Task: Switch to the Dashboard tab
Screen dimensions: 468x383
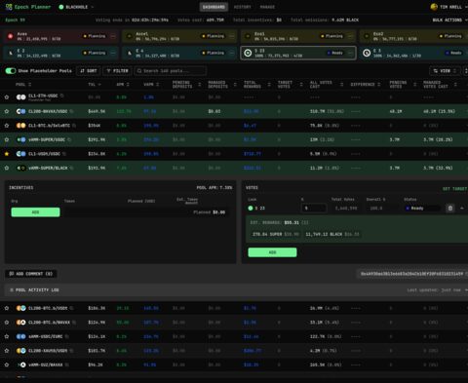Action: pos(214,7)
